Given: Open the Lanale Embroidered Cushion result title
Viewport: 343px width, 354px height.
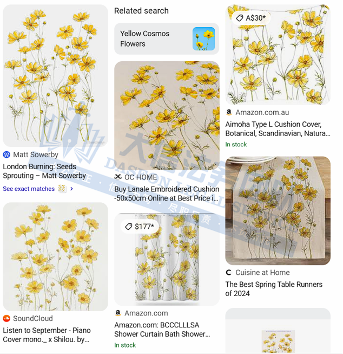Looking at the screenshot, I should 167,194.
